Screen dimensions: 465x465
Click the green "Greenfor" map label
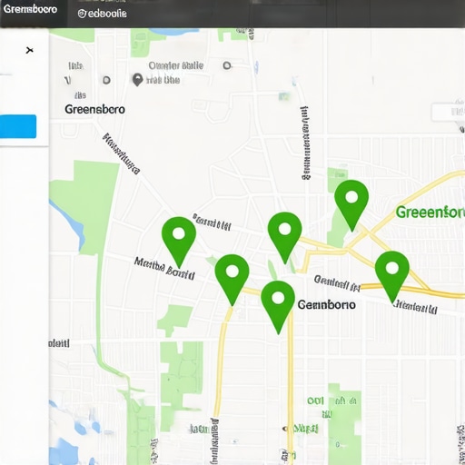430,213
